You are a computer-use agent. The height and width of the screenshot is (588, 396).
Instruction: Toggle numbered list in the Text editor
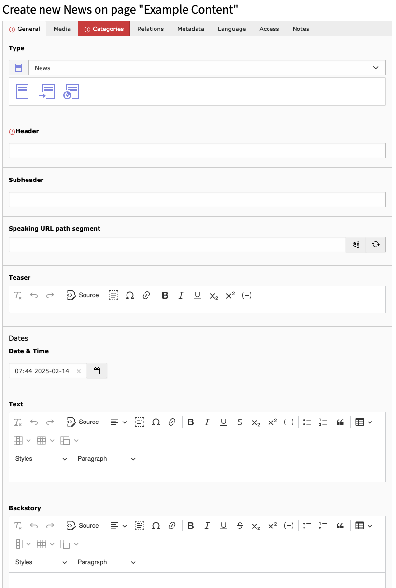324,422
